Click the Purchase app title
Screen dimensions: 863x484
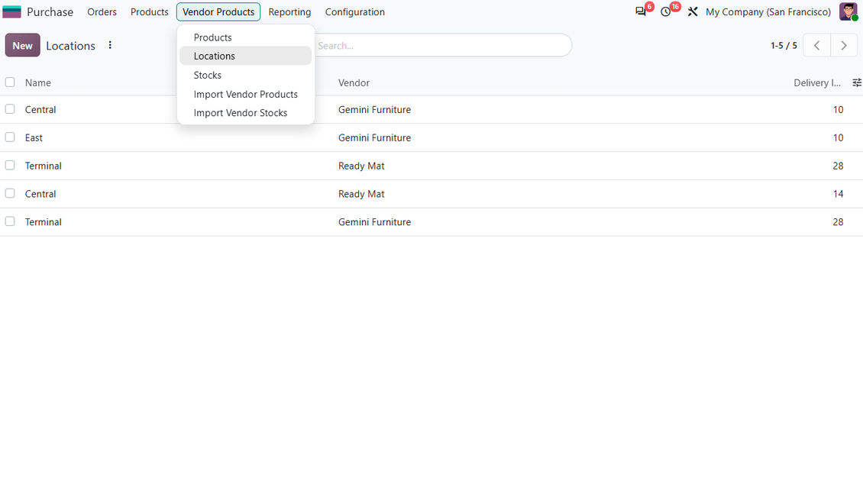click(50, 11)
